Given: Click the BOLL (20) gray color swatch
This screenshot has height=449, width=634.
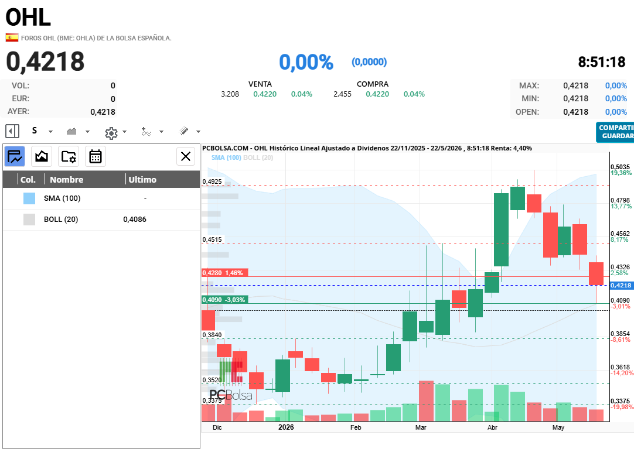Looking at the screenshot, I should [29, 220].
